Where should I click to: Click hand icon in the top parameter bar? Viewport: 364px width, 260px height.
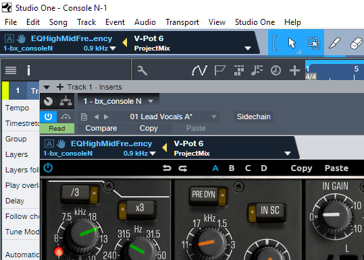(21, 38)
